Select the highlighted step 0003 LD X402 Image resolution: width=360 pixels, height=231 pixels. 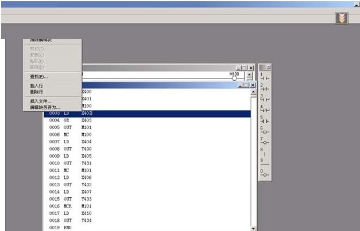pos(147,113)
